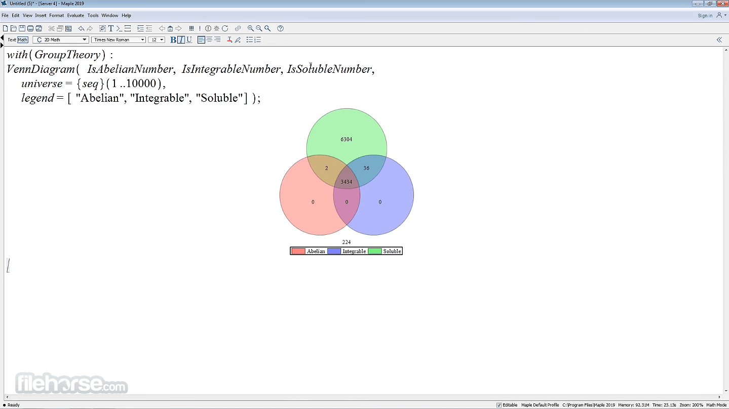Open the Evaluate menu
Image resolution: width=729 pixels, height=409 pixels.
(x=75, y=16)
